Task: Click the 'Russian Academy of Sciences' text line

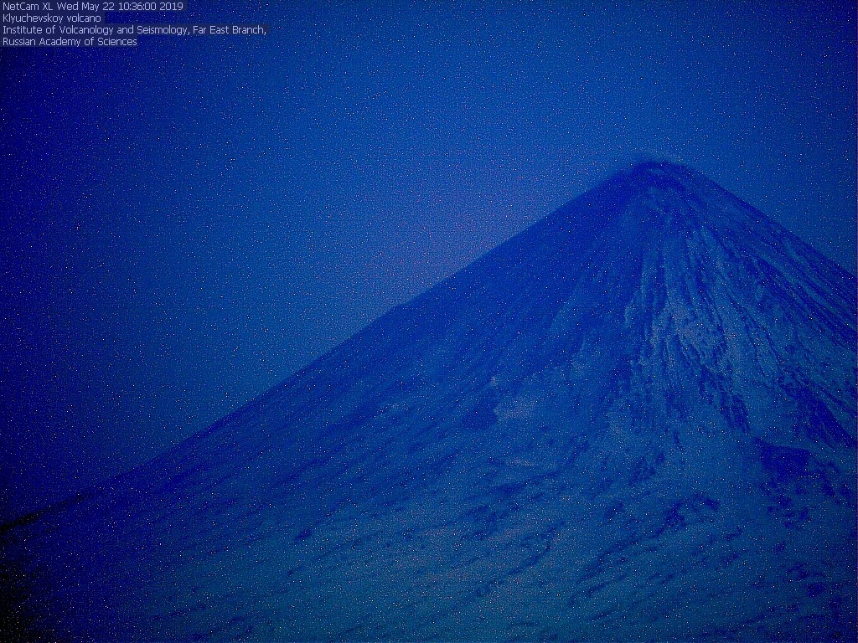Action: (x=70, y=42)
